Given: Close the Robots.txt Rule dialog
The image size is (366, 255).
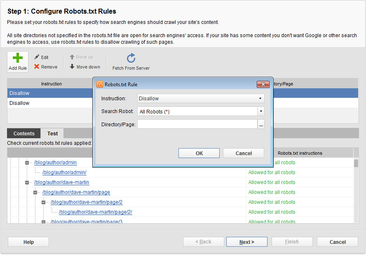Looking at the screenshot, I should (263, 85).
